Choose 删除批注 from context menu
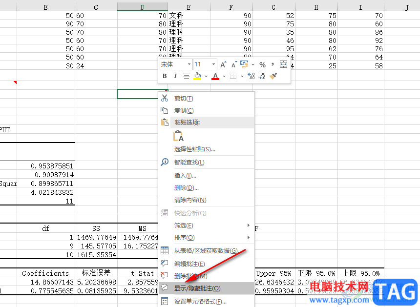This screenshot has width=420, height=307. [206, 276]
